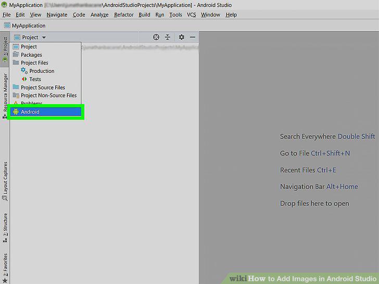Click the Collapse All icon
Screen dimensions: 379x284
(167, 37)
